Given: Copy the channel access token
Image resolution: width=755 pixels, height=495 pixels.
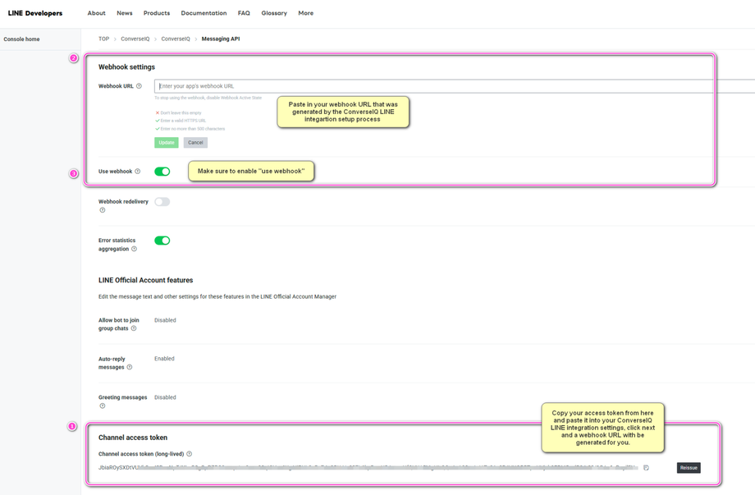Looking at the screenshot, I should pos(646,468).
